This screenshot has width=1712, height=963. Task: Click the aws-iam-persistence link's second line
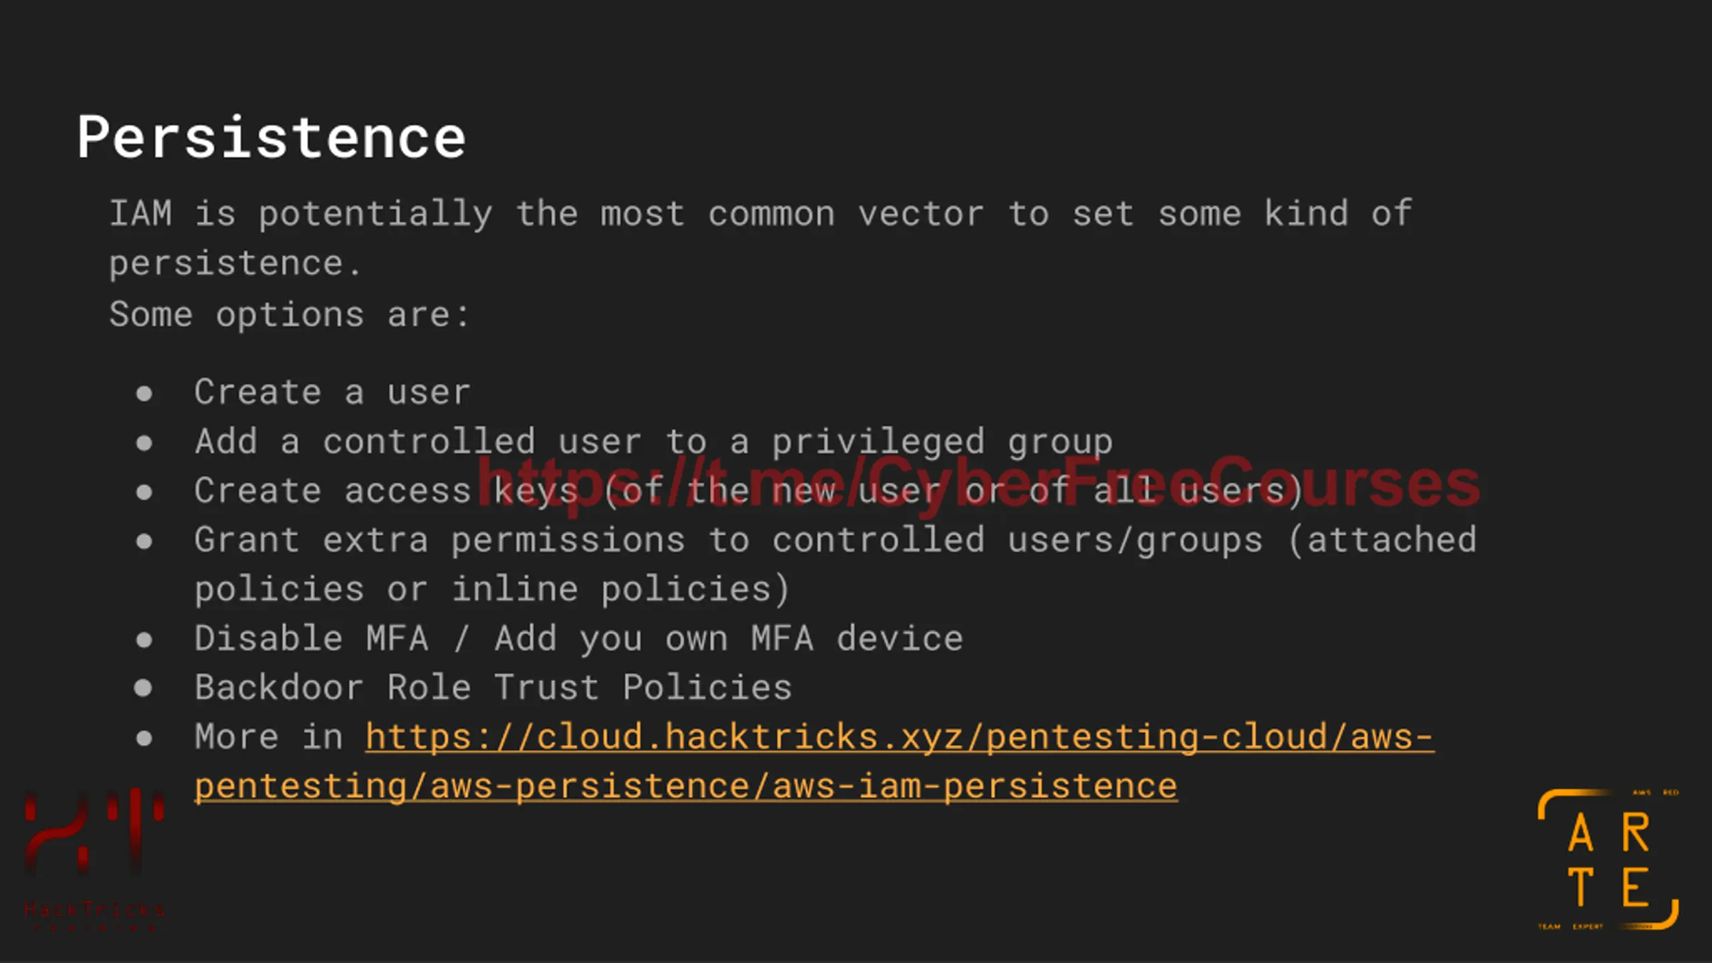686,787
